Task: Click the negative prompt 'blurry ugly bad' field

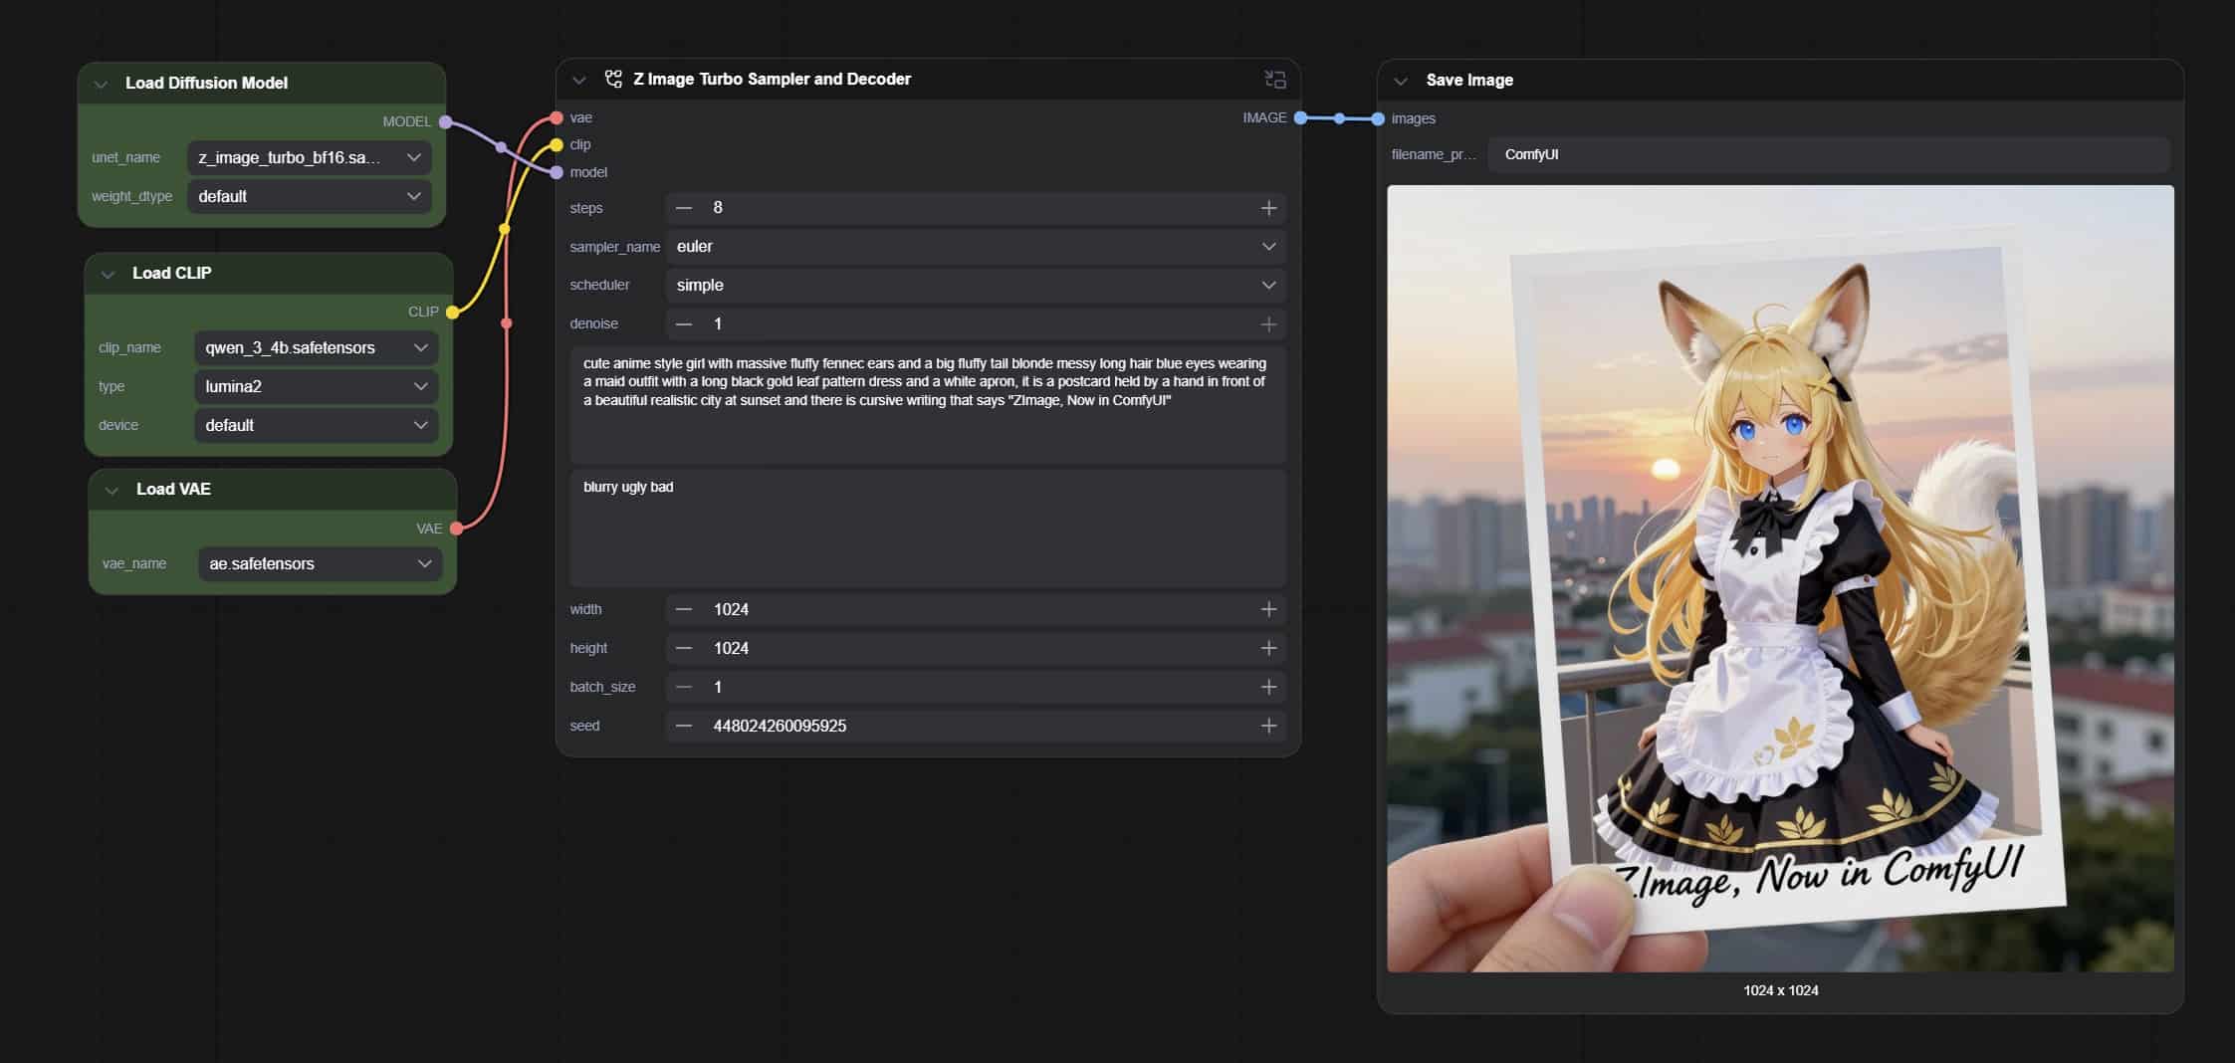Action: [927, 528]
